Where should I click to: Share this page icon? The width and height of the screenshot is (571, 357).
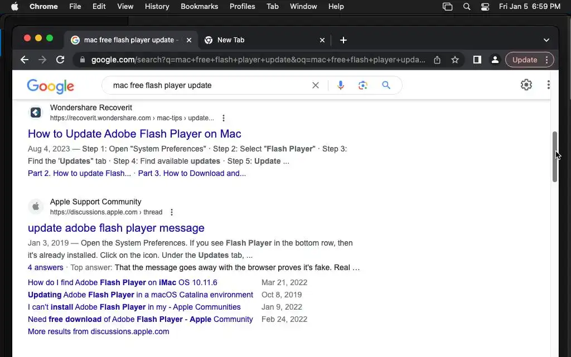point(437,60)
